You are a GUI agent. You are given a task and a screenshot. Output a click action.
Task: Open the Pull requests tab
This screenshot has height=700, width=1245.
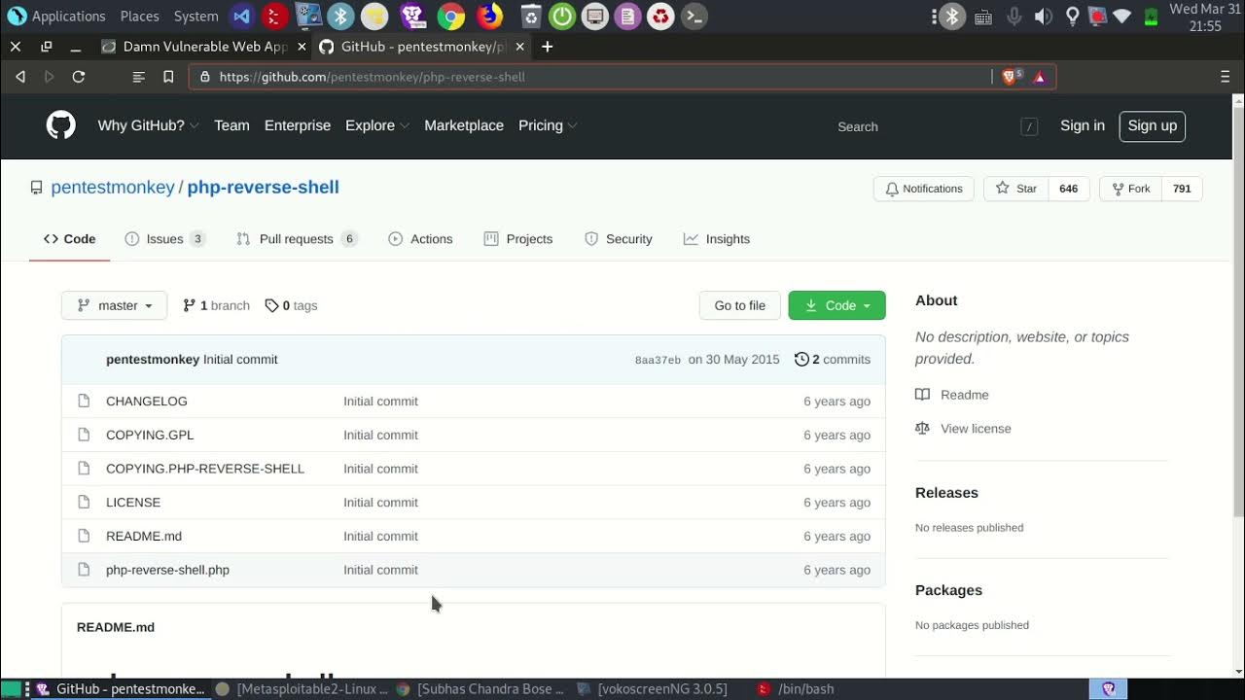pos(298,239)
